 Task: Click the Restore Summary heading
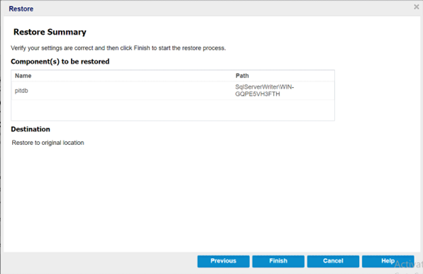[50, 32]
